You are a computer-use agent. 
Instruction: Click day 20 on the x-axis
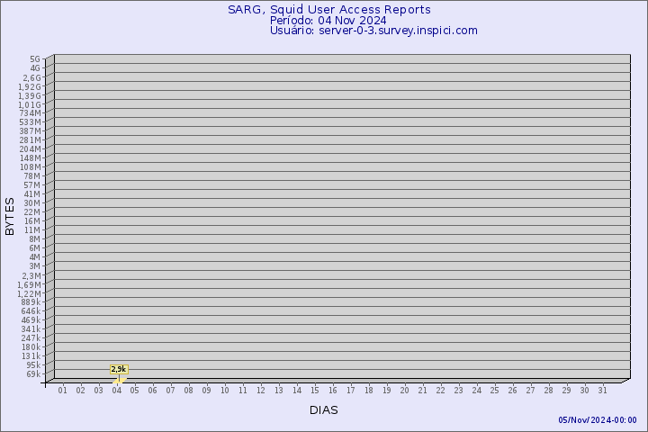coord(405,391)
